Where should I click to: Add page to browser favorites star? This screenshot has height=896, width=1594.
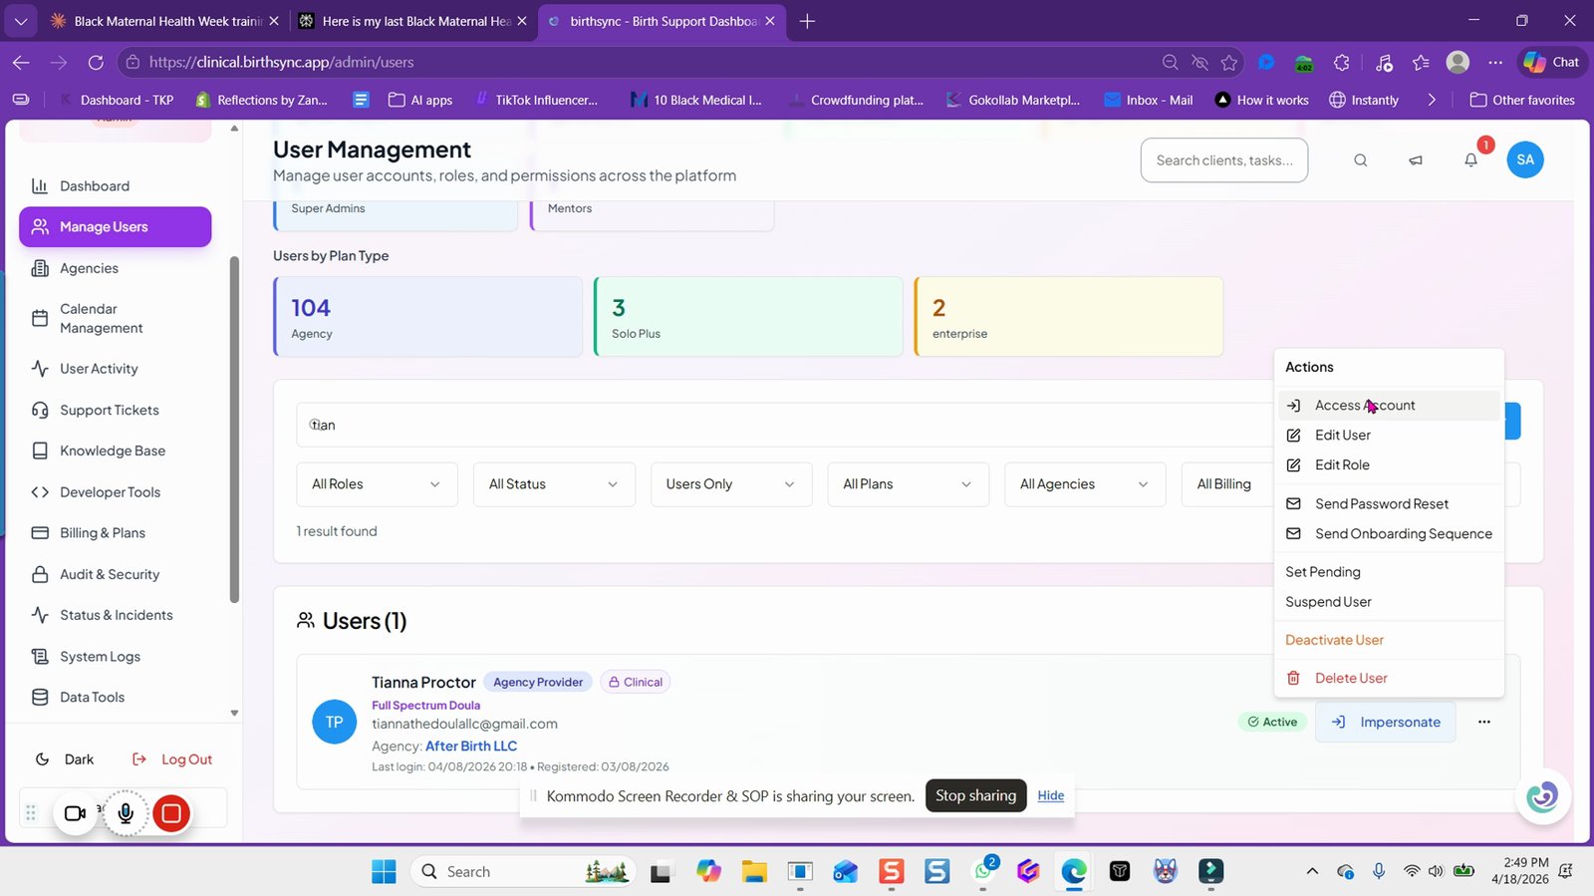[x=1229, y=62]
